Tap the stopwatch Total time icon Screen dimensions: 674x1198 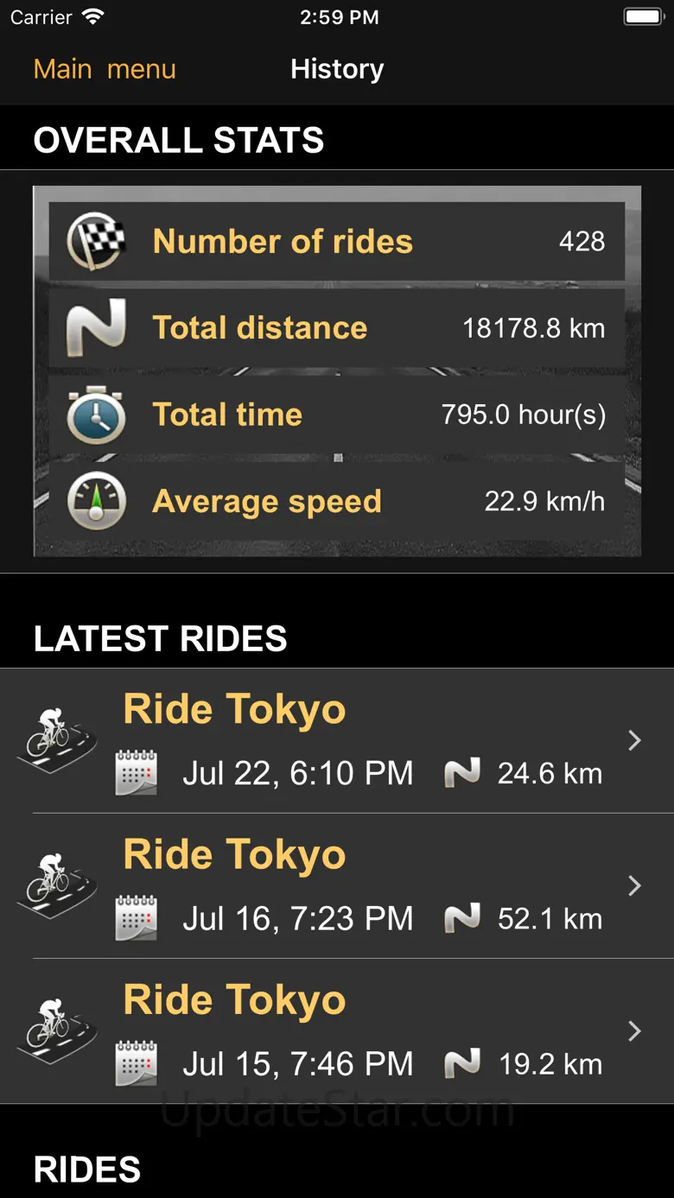coord(97,415)
